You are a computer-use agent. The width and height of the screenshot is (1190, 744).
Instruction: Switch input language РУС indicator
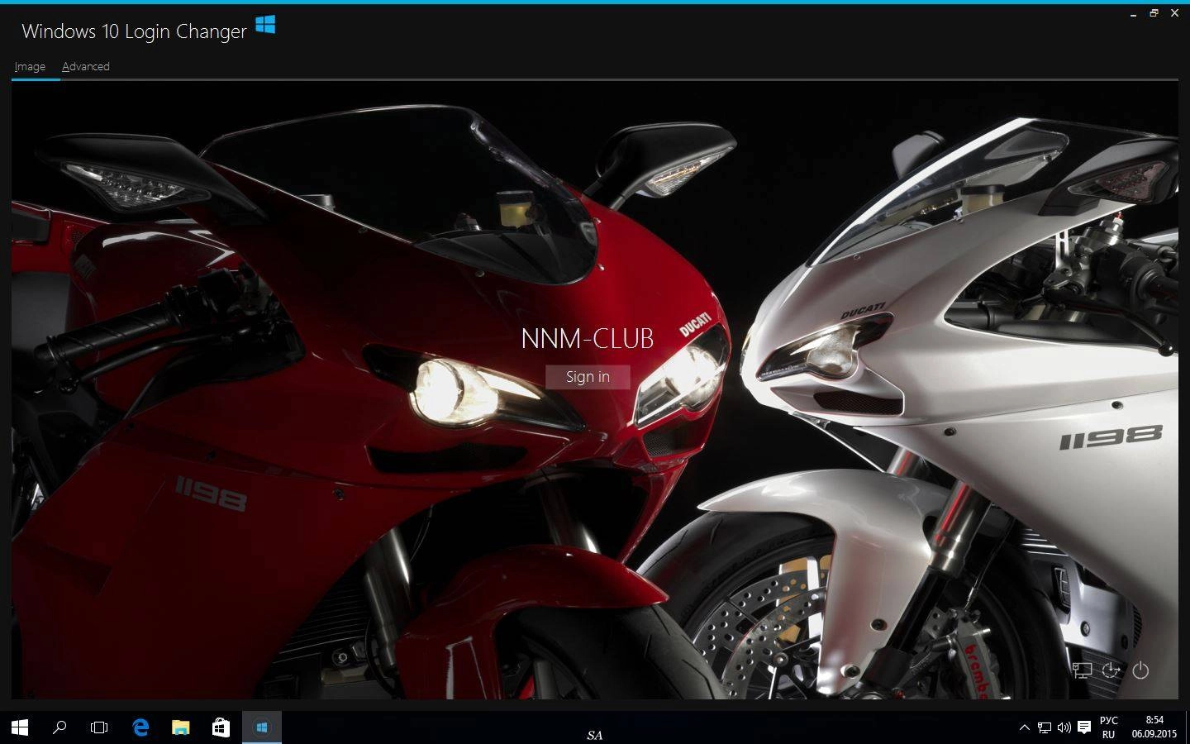click(x=1109, y=727)
